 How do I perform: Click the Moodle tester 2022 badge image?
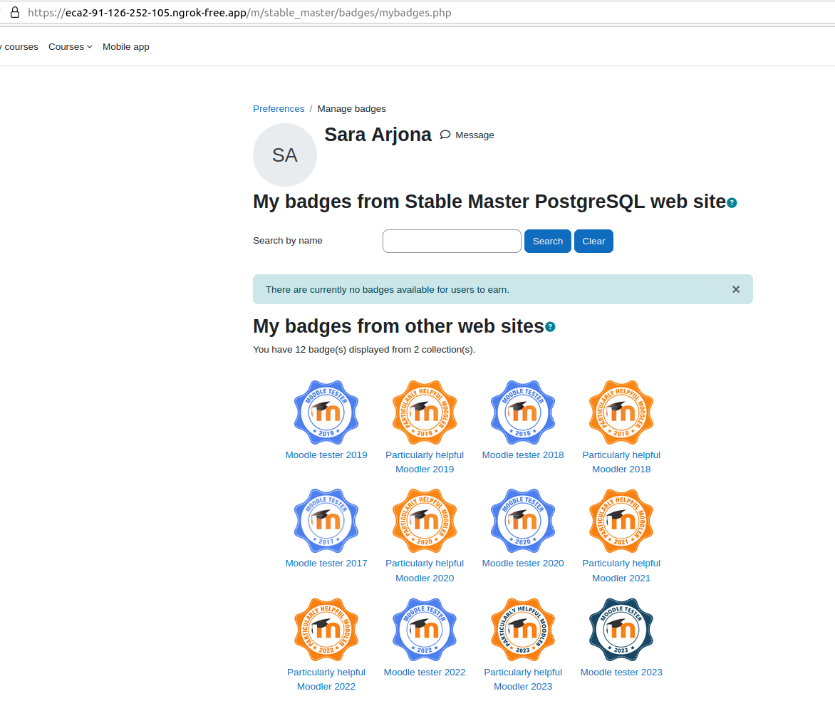[x=425, y=630]
